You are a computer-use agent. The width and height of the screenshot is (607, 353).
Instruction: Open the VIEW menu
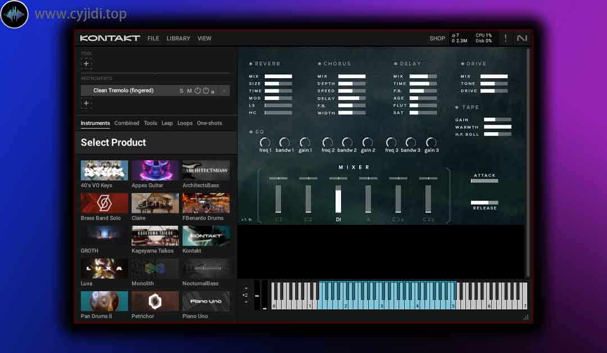pyautogui.click(x=205, y=38)
